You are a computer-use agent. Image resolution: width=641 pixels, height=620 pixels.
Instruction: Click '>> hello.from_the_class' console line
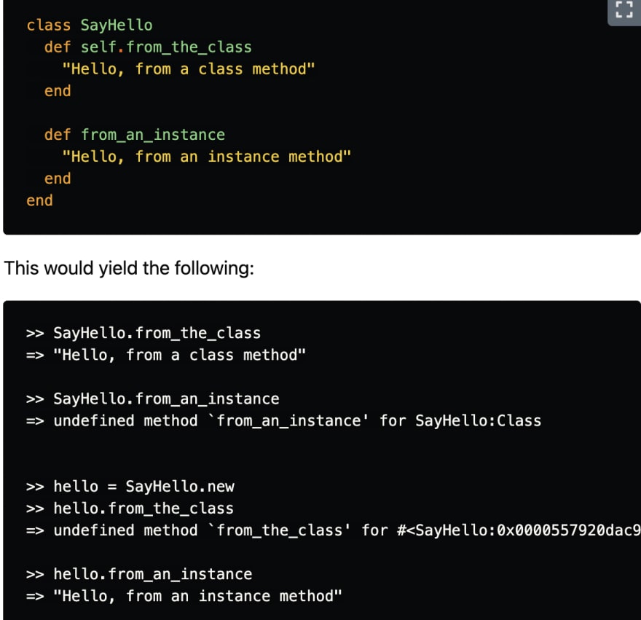point(130,509)
